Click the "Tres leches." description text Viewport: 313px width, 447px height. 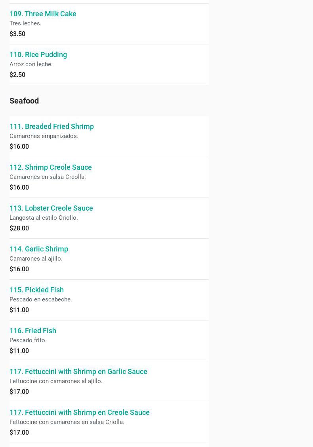(x=25, y=23)
